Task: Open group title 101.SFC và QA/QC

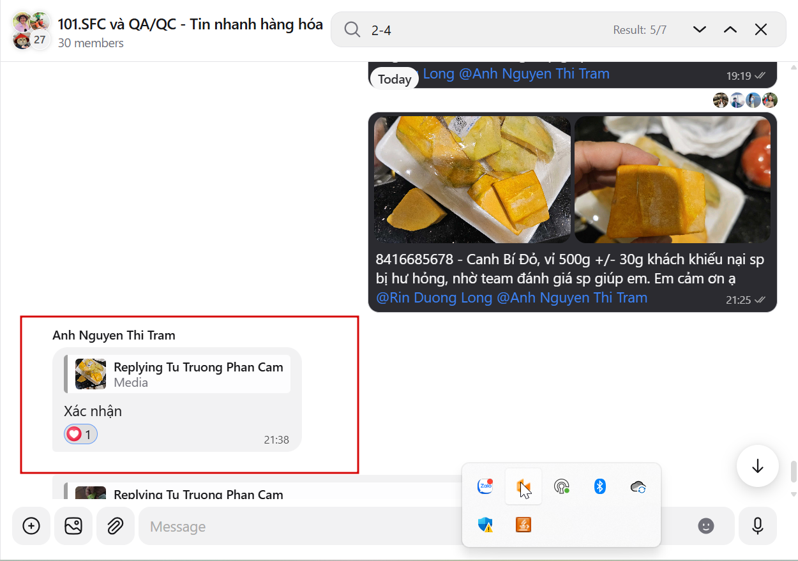Action: click(190, 24)
